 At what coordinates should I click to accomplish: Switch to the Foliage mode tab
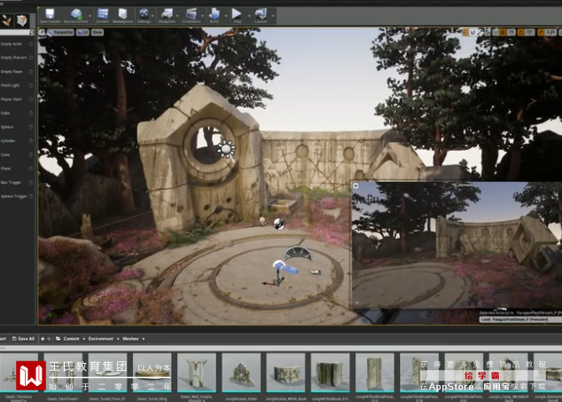point(6,20)
